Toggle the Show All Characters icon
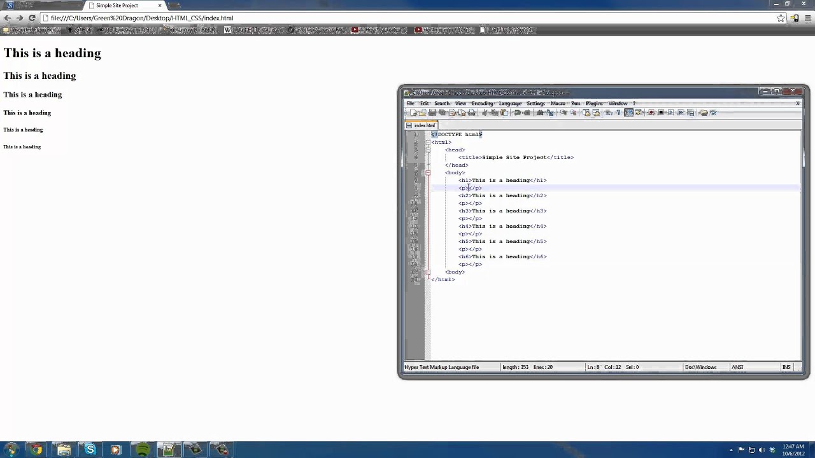Screen dimensions: 815x458 click(618, 113)
